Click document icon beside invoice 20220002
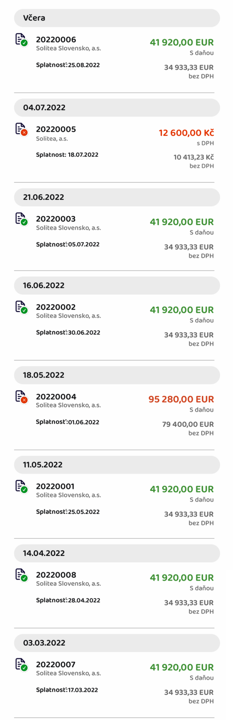Viewport: 233px width, 727px height. [x=22, y=307]
